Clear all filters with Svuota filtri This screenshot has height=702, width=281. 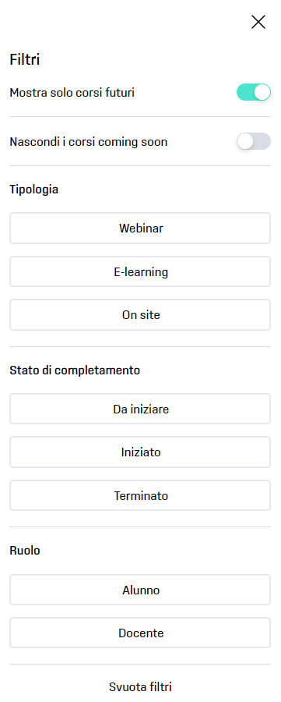[140, 686]
